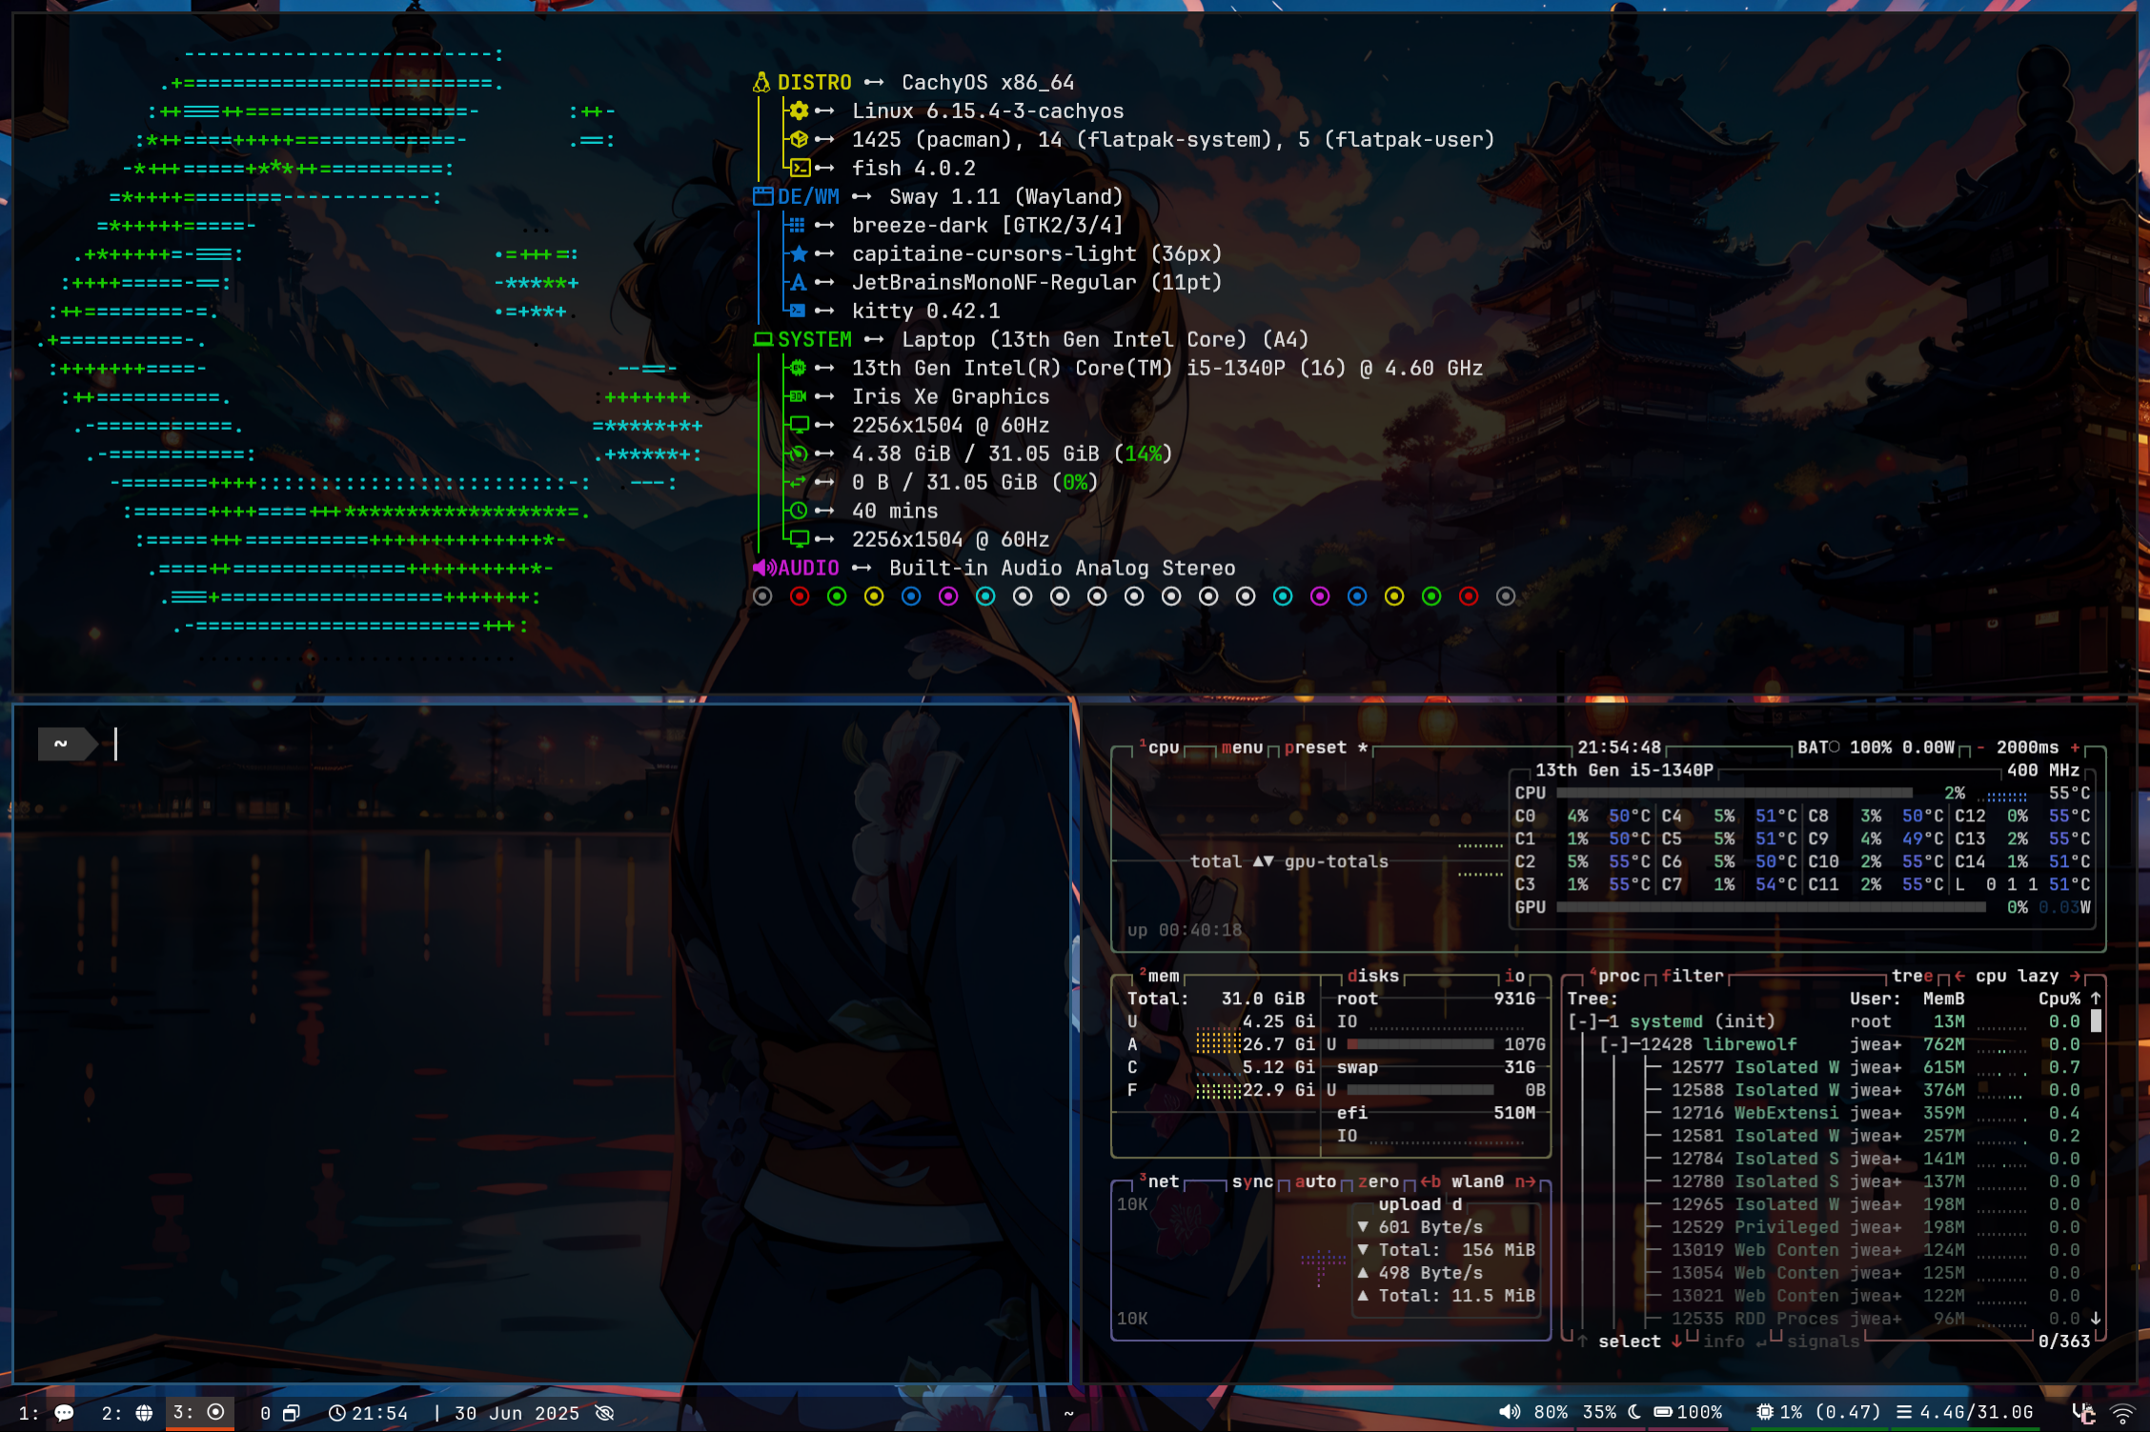Open the proc filter field in btop
The image size is (2150, 1432).
click(1693, 977)
